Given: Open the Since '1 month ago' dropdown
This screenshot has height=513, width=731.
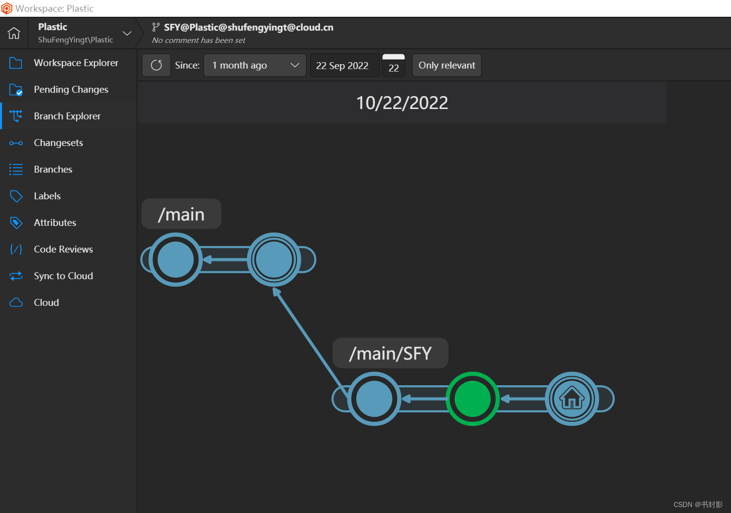Looking at the screenshot, I should (x=255, y=65).
